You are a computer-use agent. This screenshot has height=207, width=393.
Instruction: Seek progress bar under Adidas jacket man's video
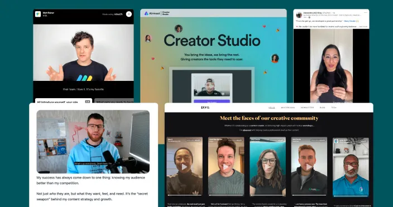[x=184, y=195]
